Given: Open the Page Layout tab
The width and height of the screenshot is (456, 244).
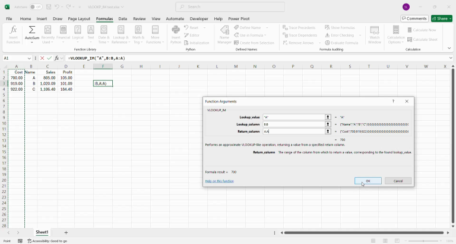Looking at the screenshot, I should tap(79, 19).
